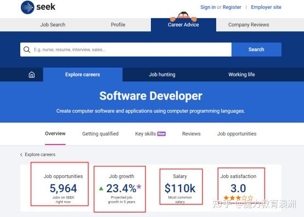Click the Job satisfaction star rating

238,198
